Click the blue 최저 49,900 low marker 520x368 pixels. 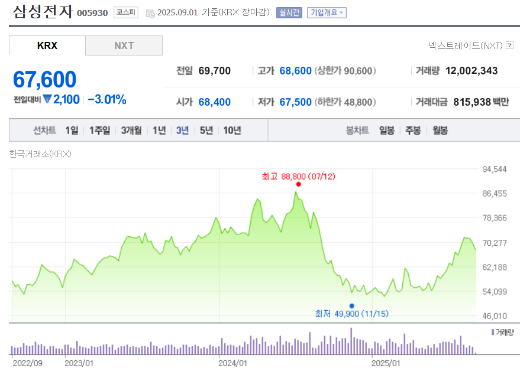point(352,306)
